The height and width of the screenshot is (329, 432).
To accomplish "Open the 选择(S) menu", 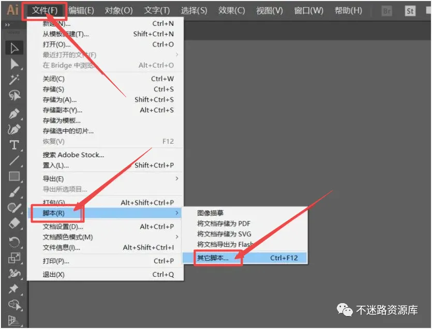I will pos(194,11).
